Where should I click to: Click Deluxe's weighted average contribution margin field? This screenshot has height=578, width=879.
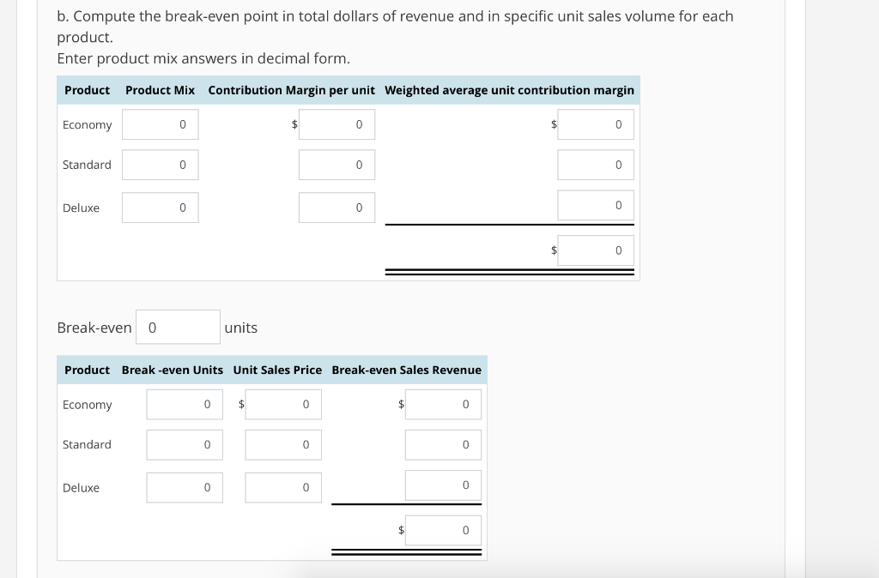click(596, 205)
